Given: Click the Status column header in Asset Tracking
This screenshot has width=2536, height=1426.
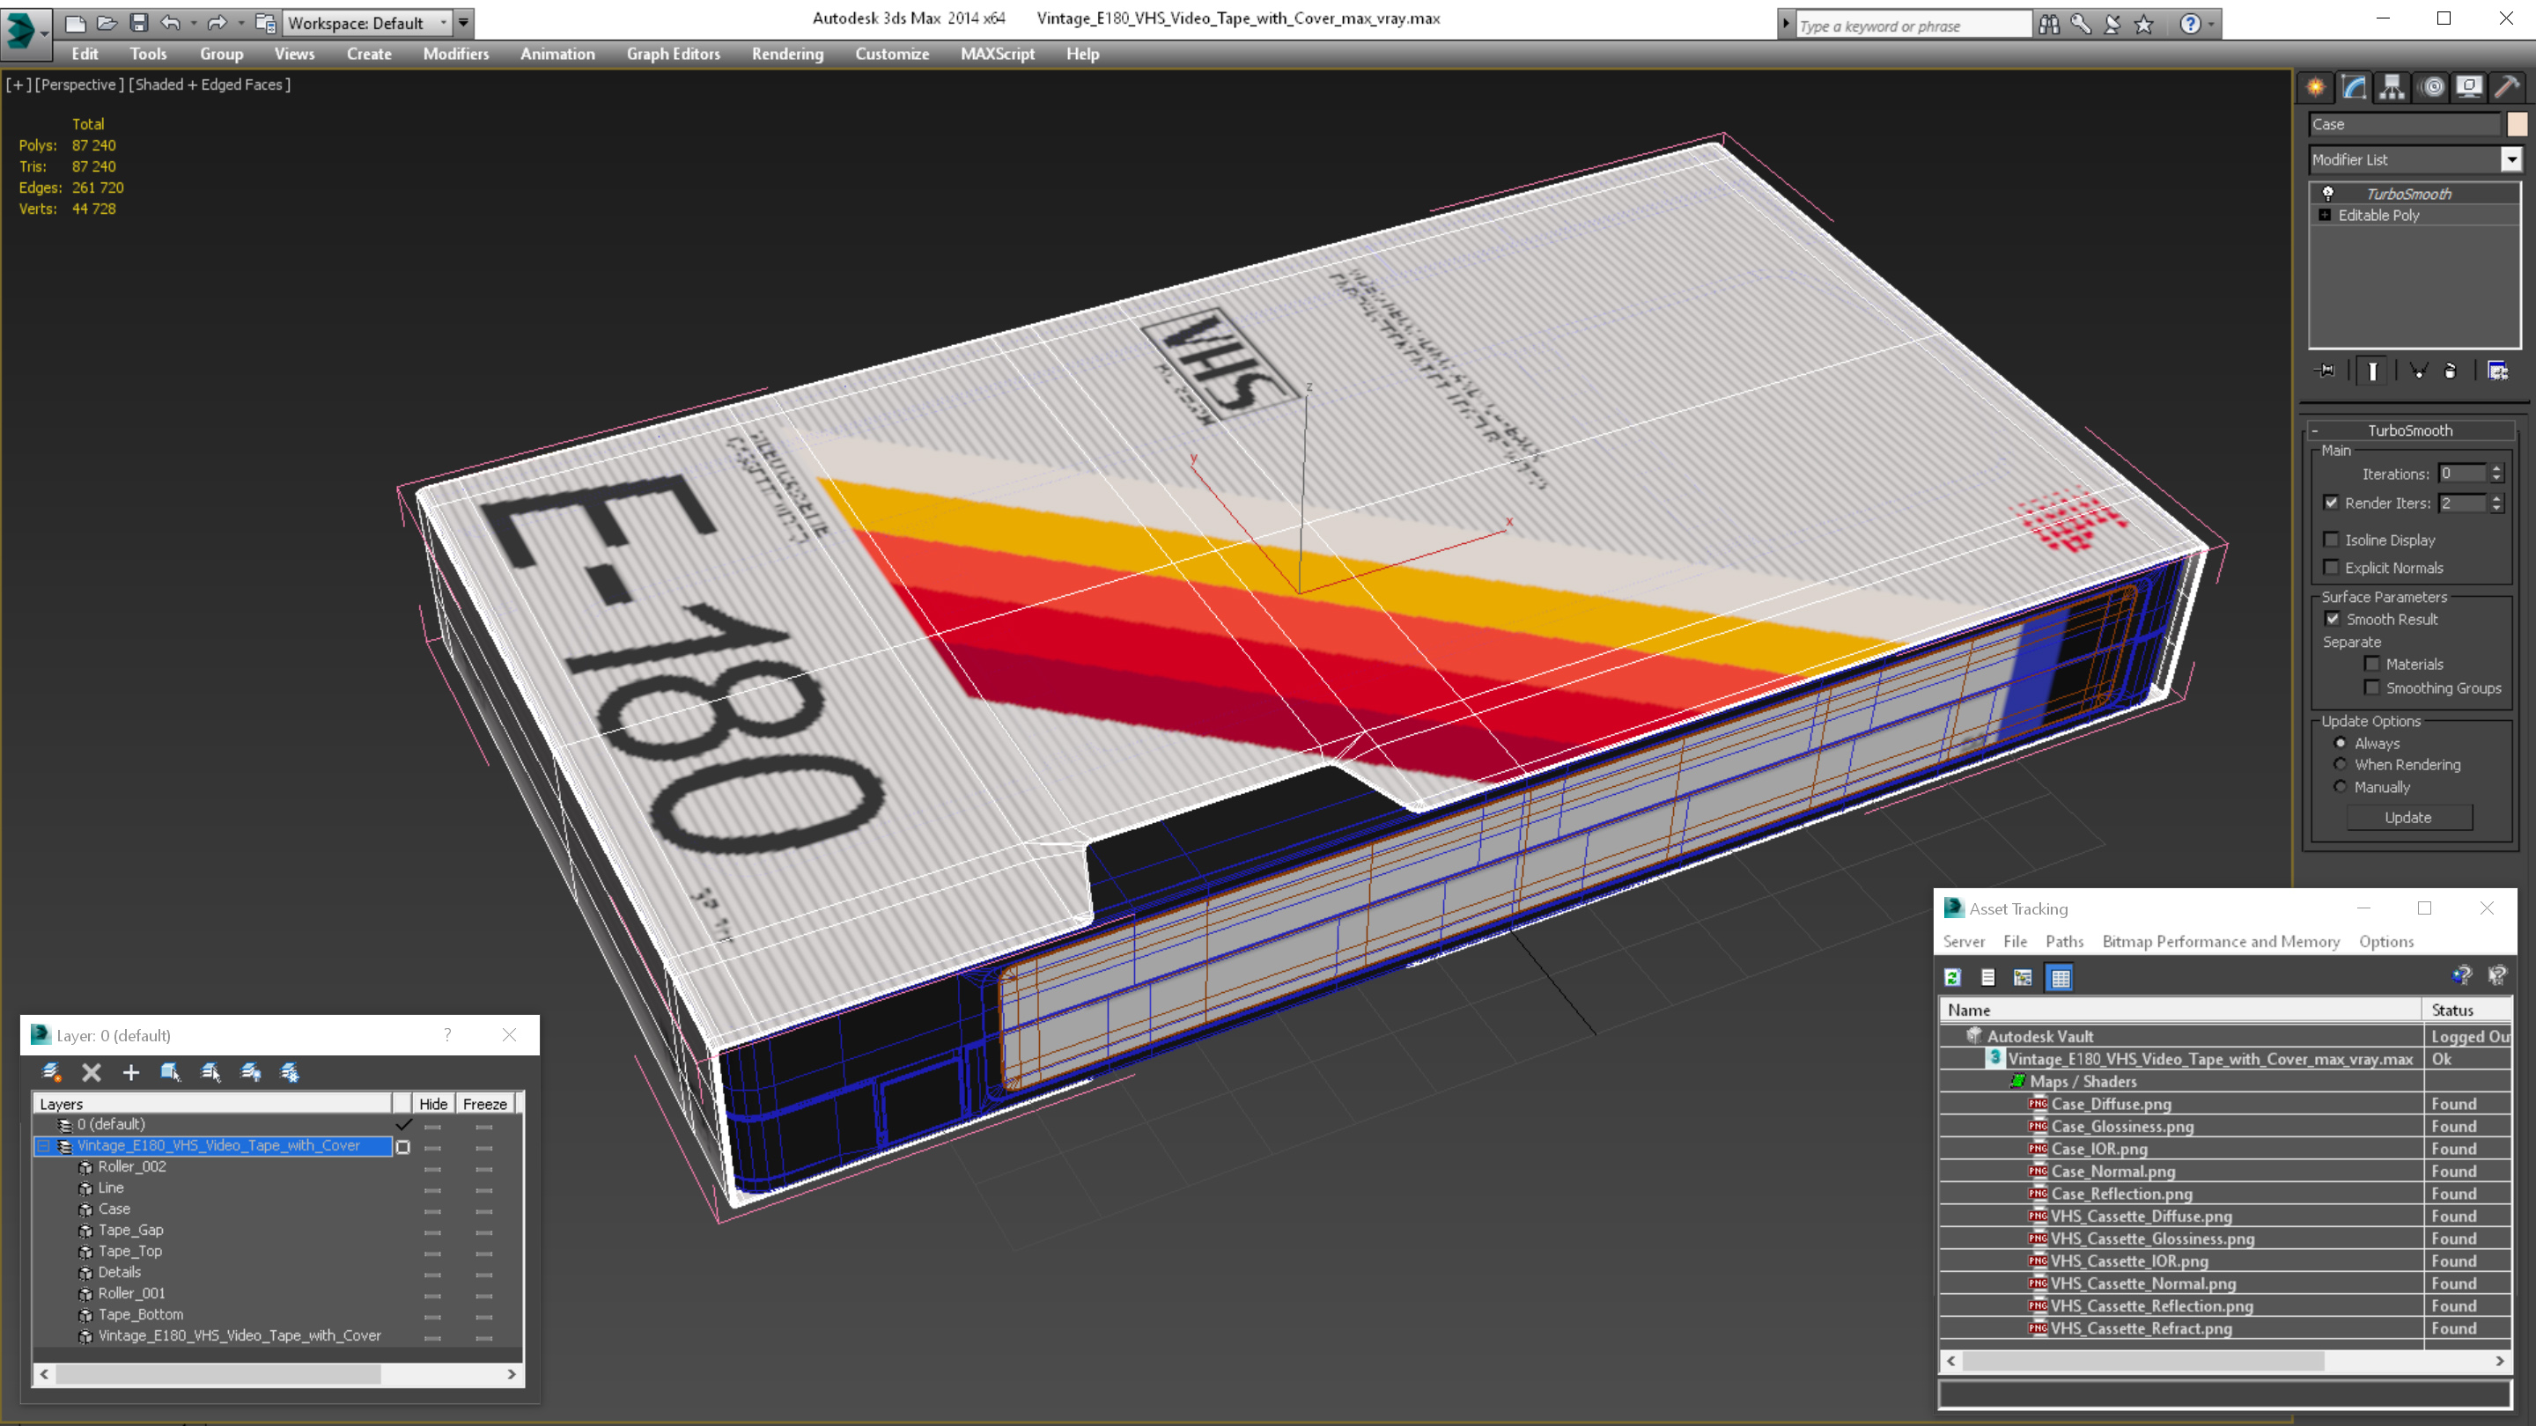Looking at the screenshot, I should (x=2467, y=1010).
